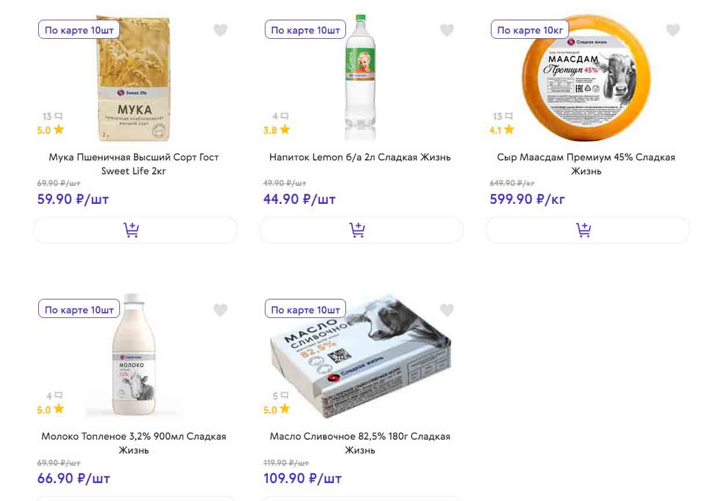Click По карте 10кг badge on cheese
703x501 pixels.
point(530,30)
